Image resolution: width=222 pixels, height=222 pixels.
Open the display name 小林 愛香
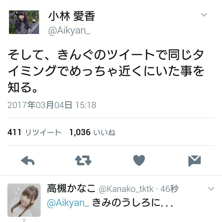tap(72, 16)
